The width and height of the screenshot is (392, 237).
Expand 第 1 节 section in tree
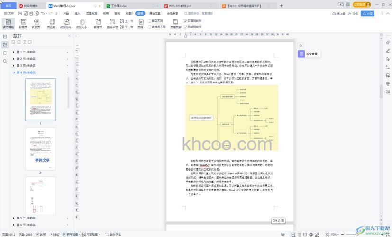click(x=14, y=52)
